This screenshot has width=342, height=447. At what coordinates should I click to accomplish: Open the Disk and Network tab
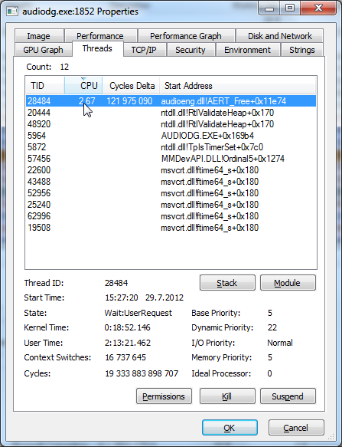click(280, 36)
